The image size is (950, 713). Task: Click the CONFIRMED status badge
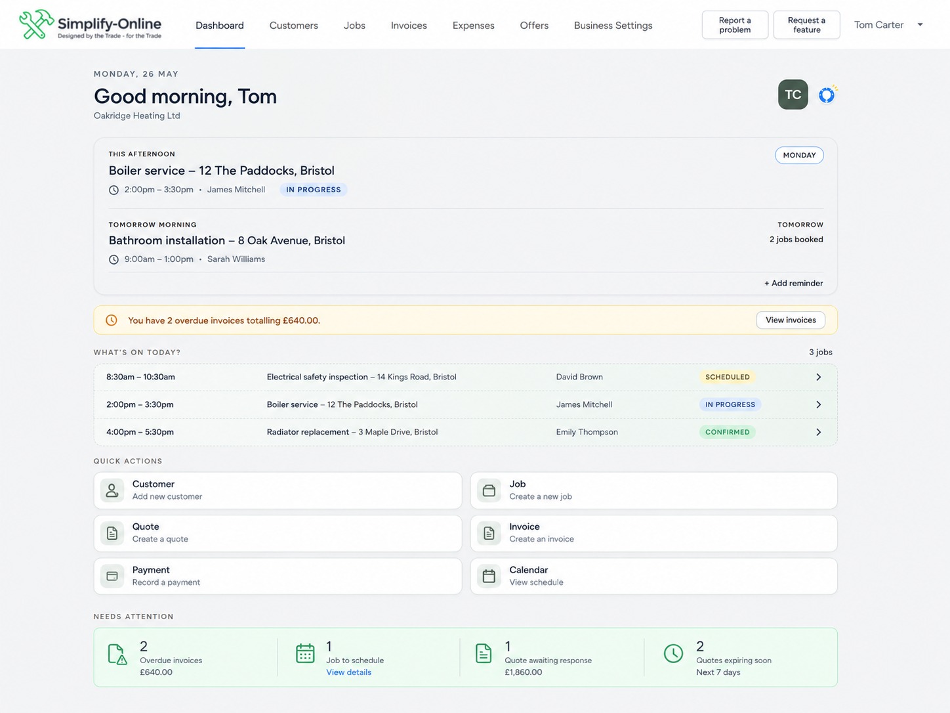point(728,432)
